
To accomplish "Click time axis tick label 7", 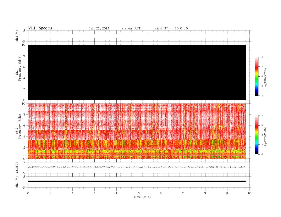I will tap(183, 193).
